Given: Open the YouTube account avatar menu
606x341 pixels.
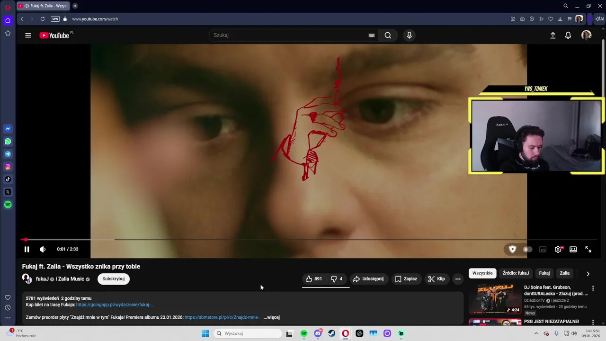Looking at the screenshot, I should tap(586, 35).
